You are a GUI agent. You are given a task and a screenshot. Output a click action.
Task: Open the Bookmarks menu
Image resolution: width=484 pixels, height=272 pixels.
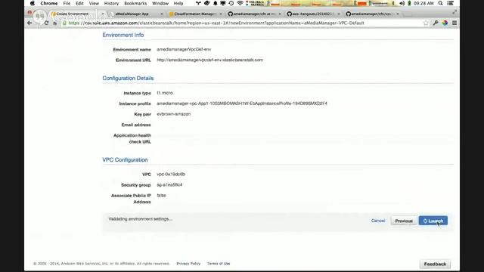pos(135,3)
